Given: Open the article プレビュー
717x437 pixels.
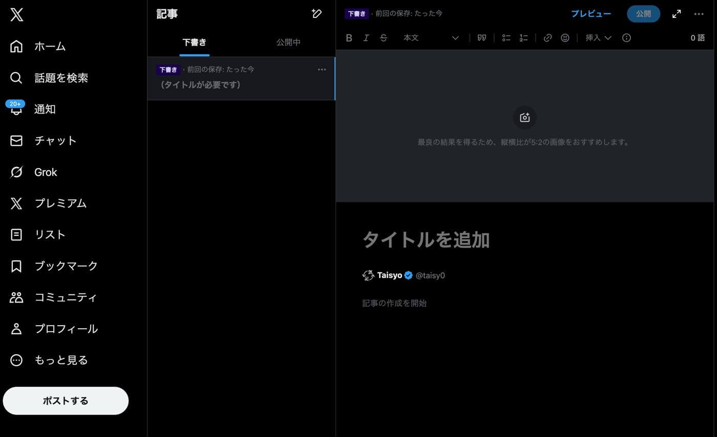Looking at the screenshot, I should 591,14.
